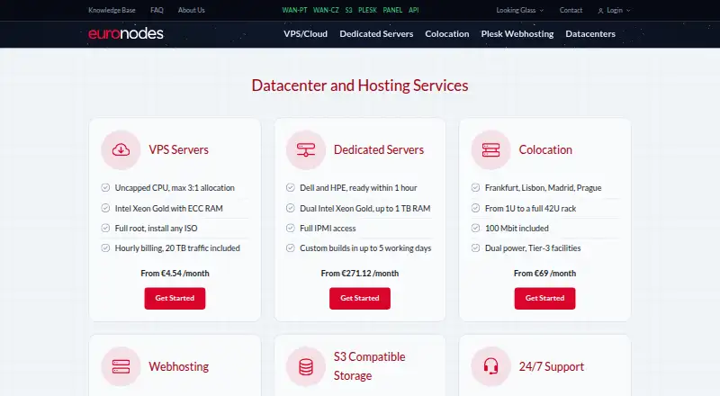Click check icon beside Dual power, Tier-3
Viewport: 720px width, 396px height.
[476, 248]
